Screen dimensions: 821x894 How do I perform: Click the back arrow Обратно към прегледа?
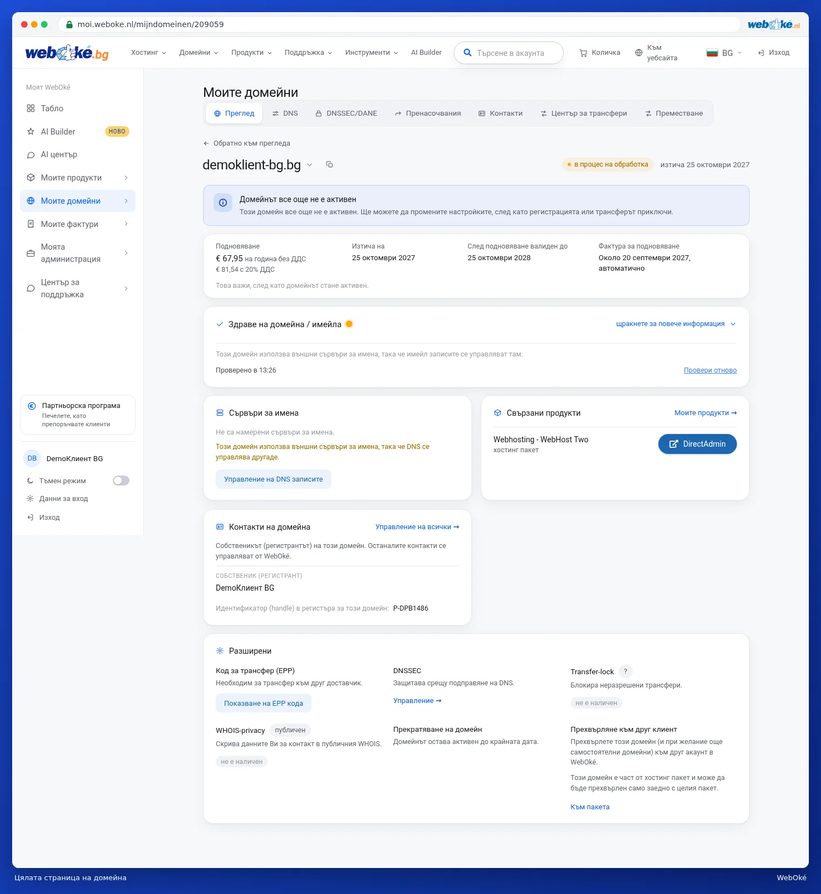(206, 143)
